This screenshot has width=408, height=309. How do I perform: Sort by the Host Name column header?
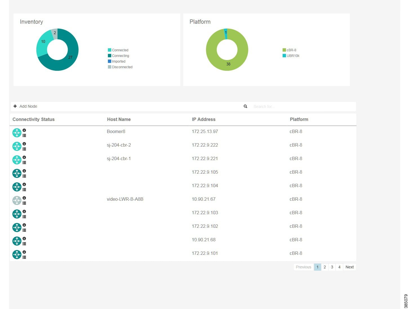click(x=119, y=119)
